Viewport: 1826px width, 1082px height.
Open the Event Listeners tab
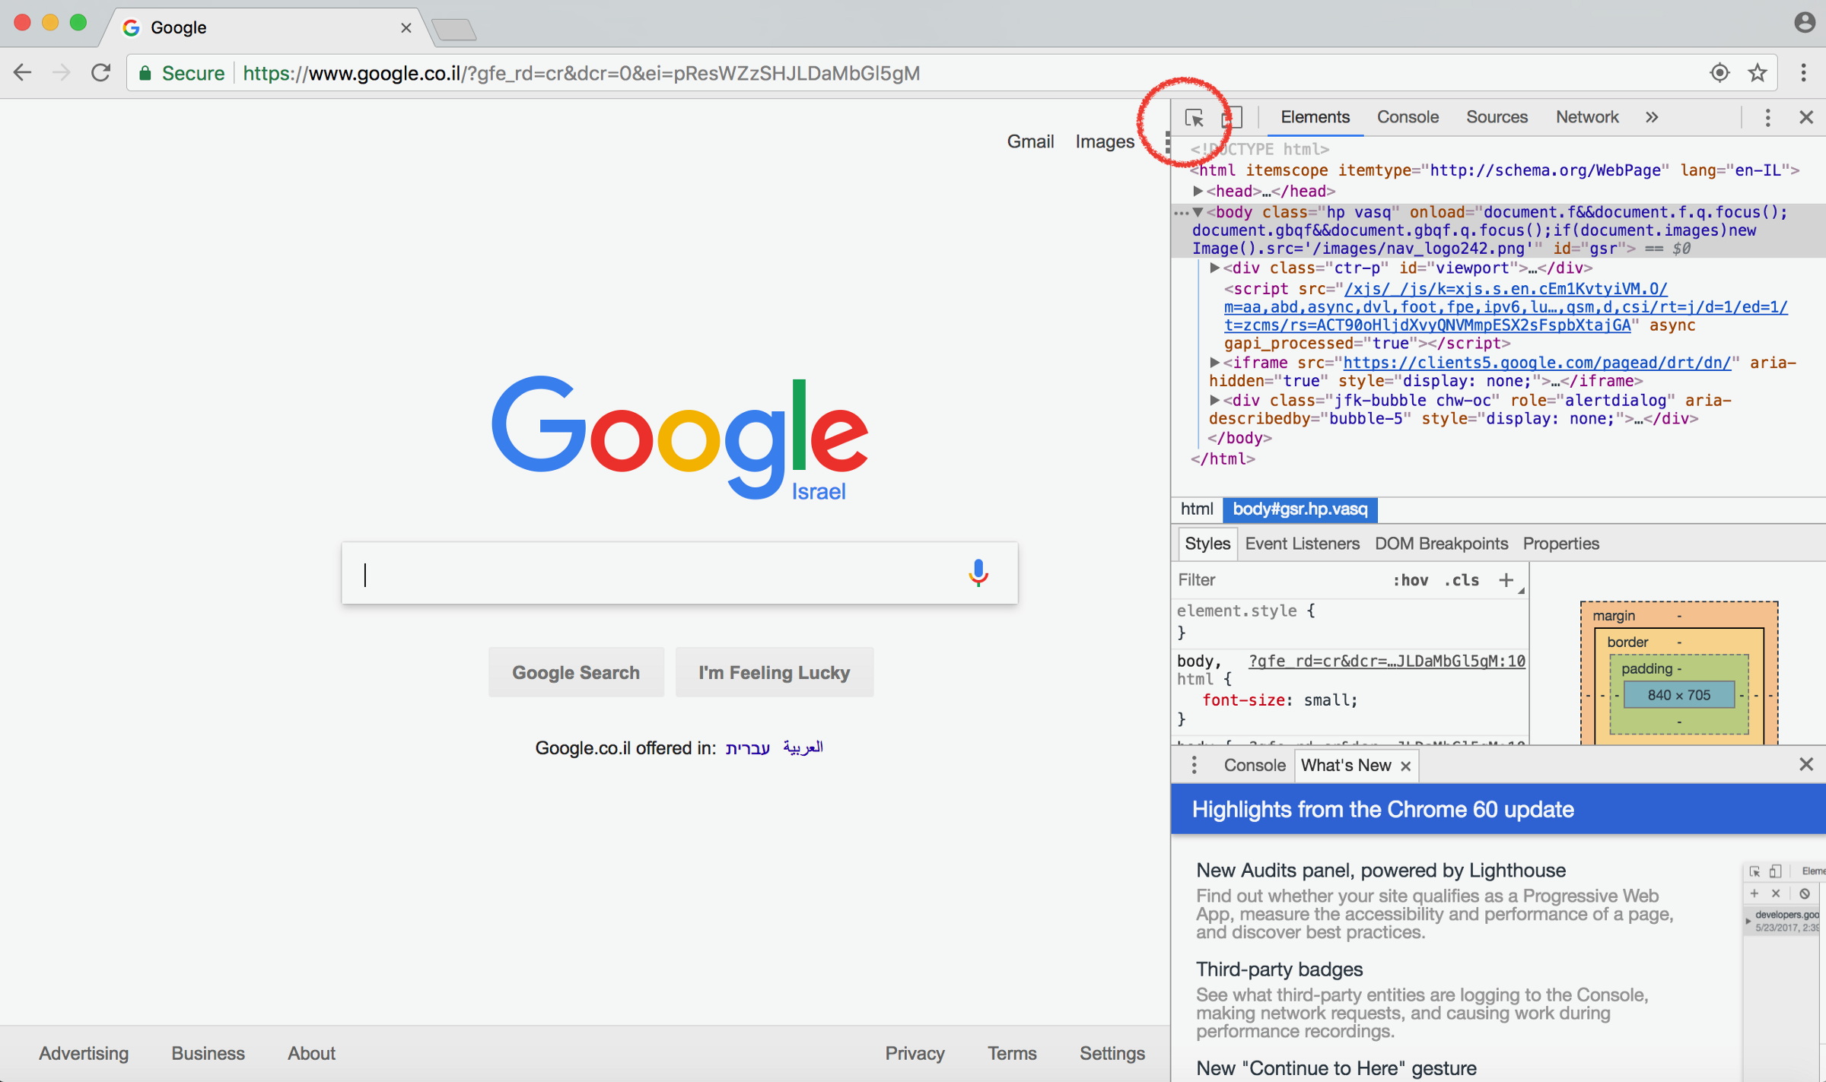pyautogui.click(x=1302, y=544)
